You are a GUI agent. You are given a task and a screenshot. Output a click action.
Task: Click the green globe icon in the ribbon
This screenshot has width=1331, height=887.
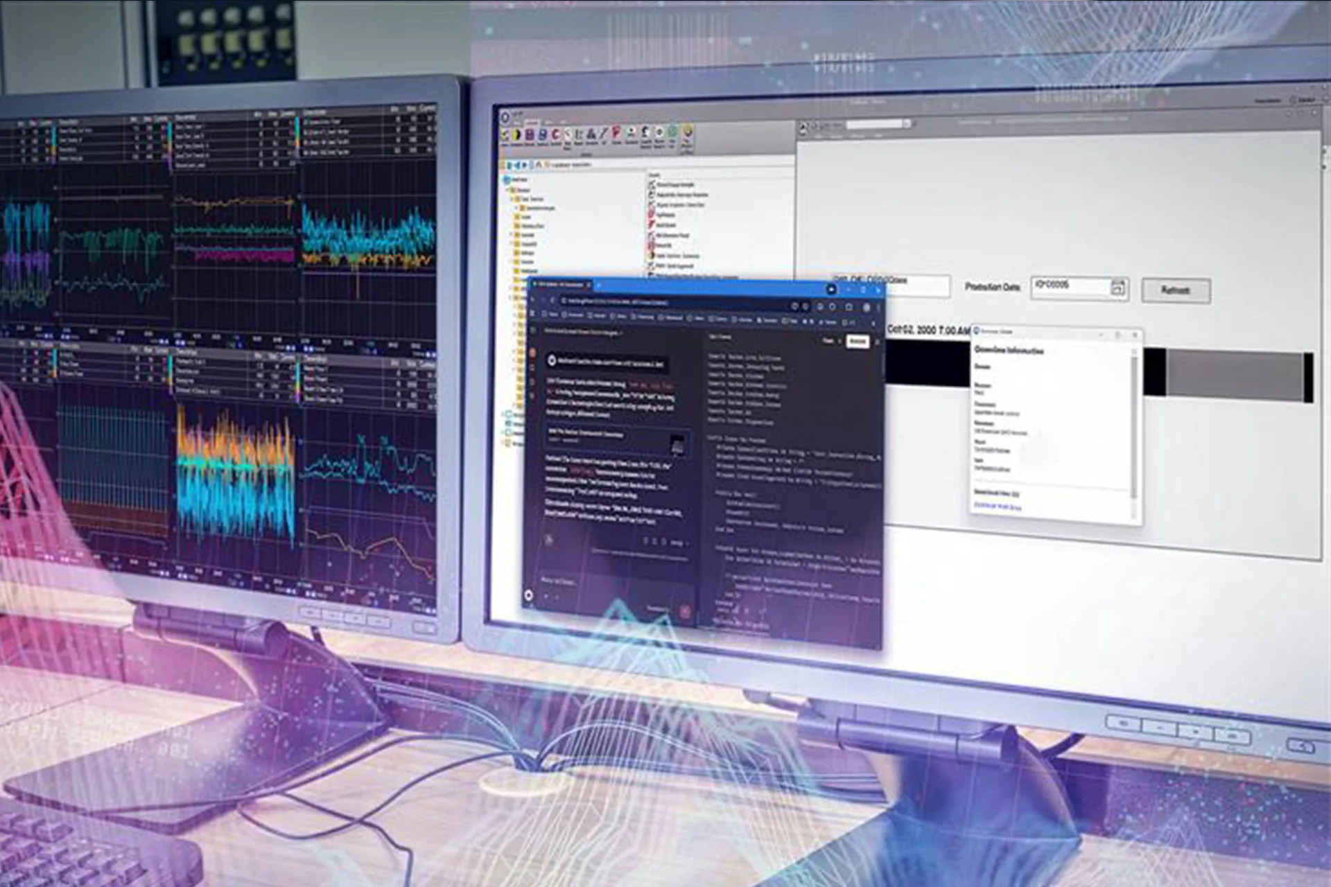tap(672, 132)
